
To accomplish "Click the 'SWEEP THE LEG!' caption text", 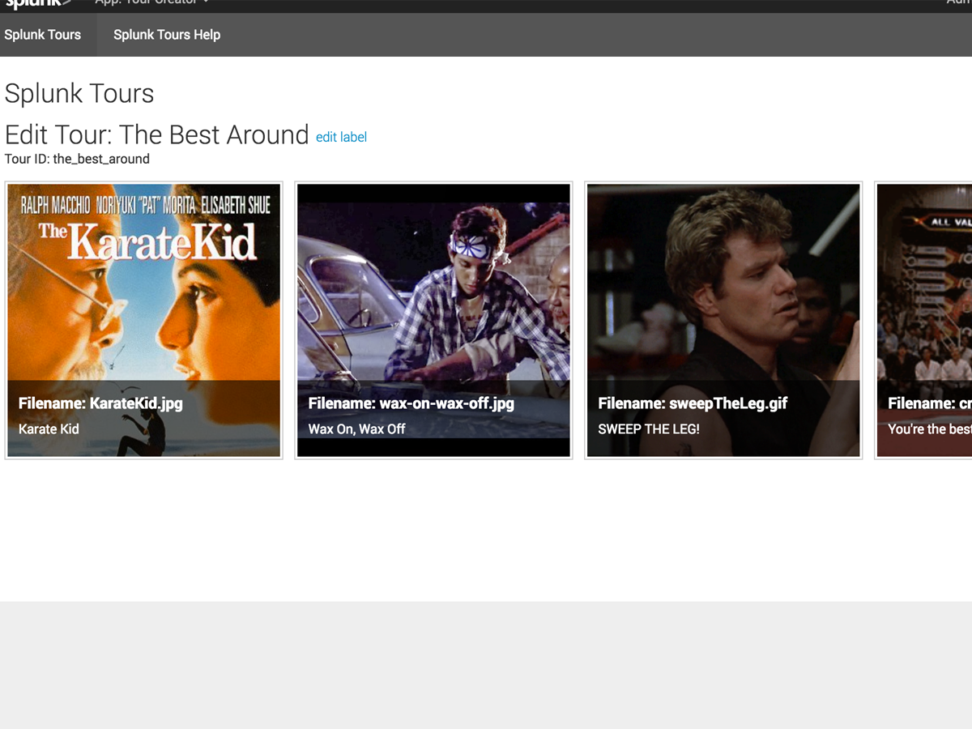I will click(649, 429).
